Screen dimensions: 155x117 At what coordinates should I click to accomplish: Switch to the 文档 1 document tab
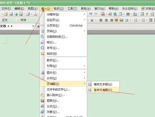coord(16,26)
